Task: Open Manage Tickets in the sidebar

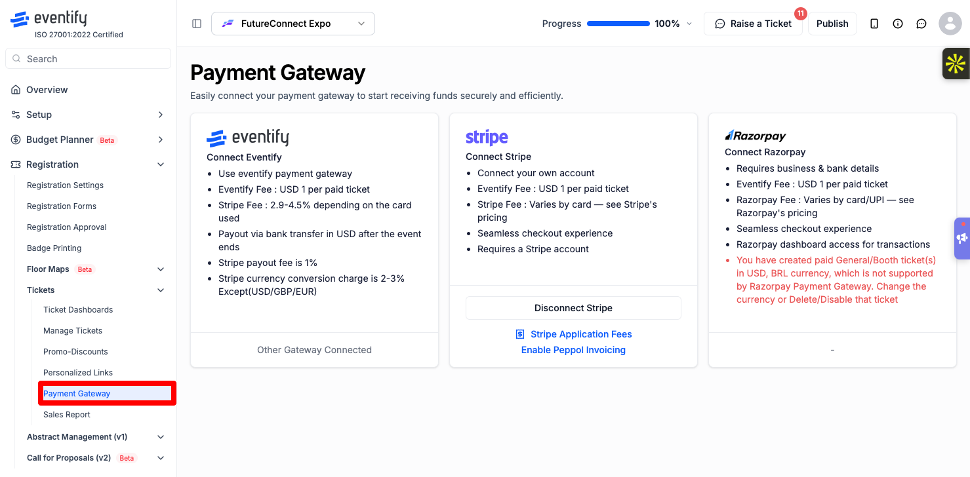Action: point(73,331)
